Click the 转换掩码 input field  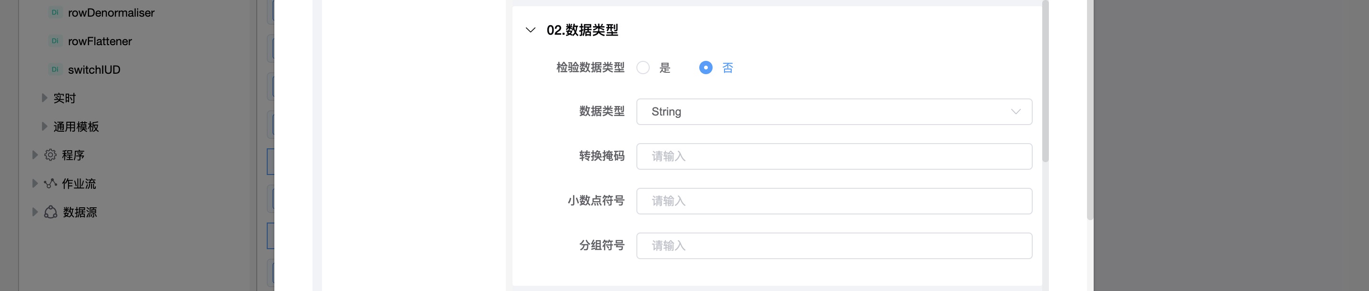click(834, 156)
